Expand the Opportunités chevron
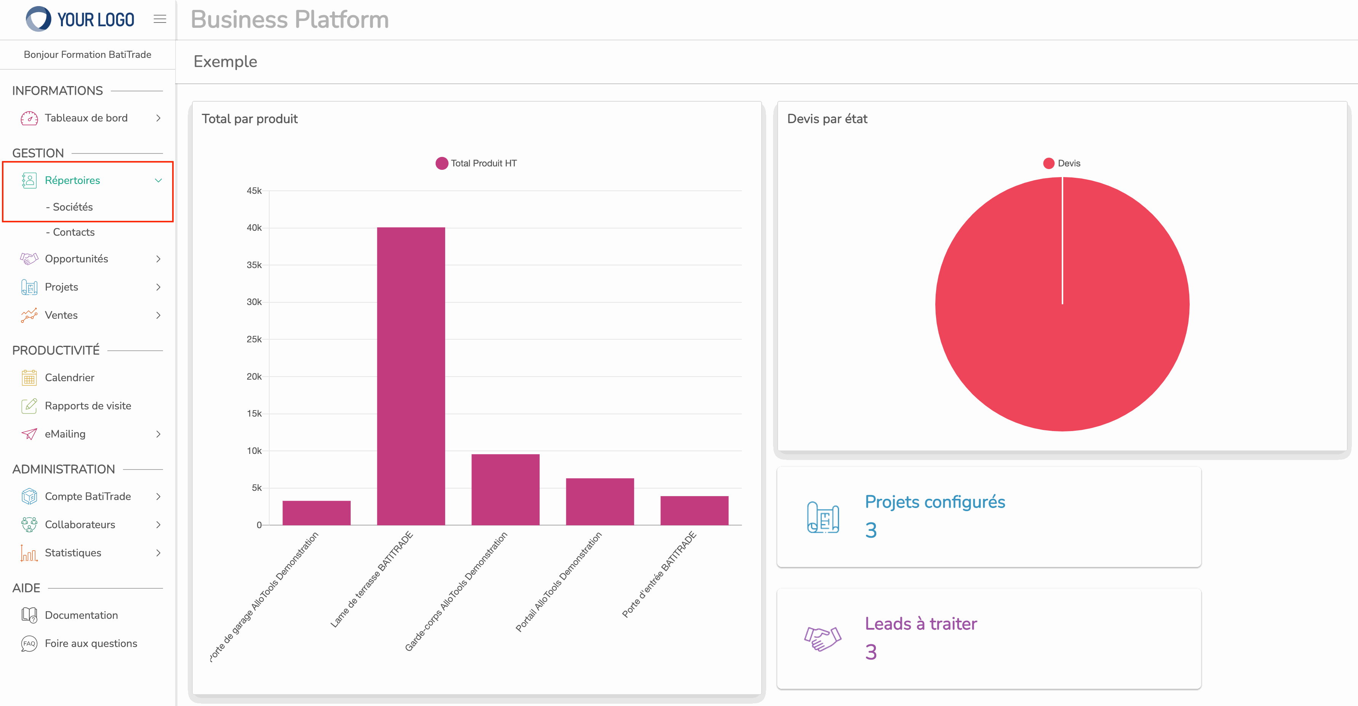This screenshot has width=1358, height=706. (158, 259)
